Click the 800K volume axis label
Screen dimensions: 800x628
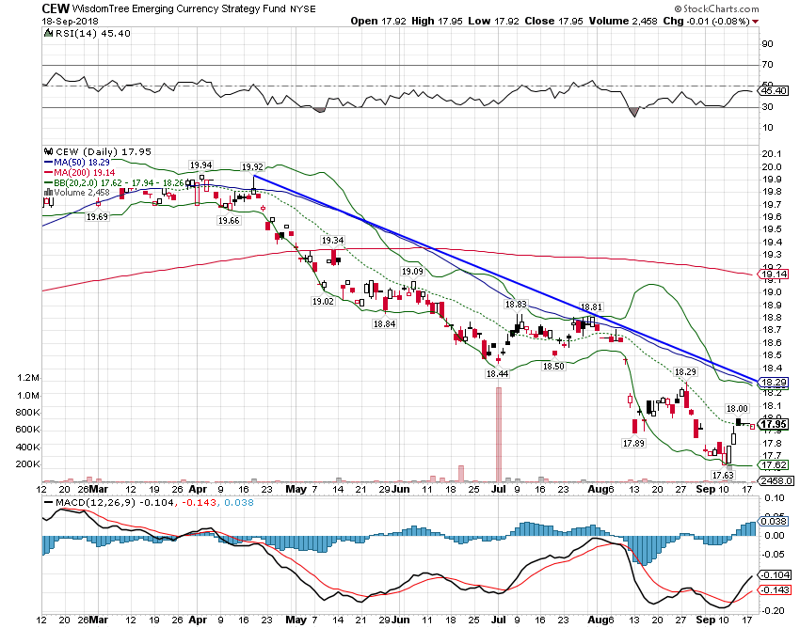[x=28, y=413]
